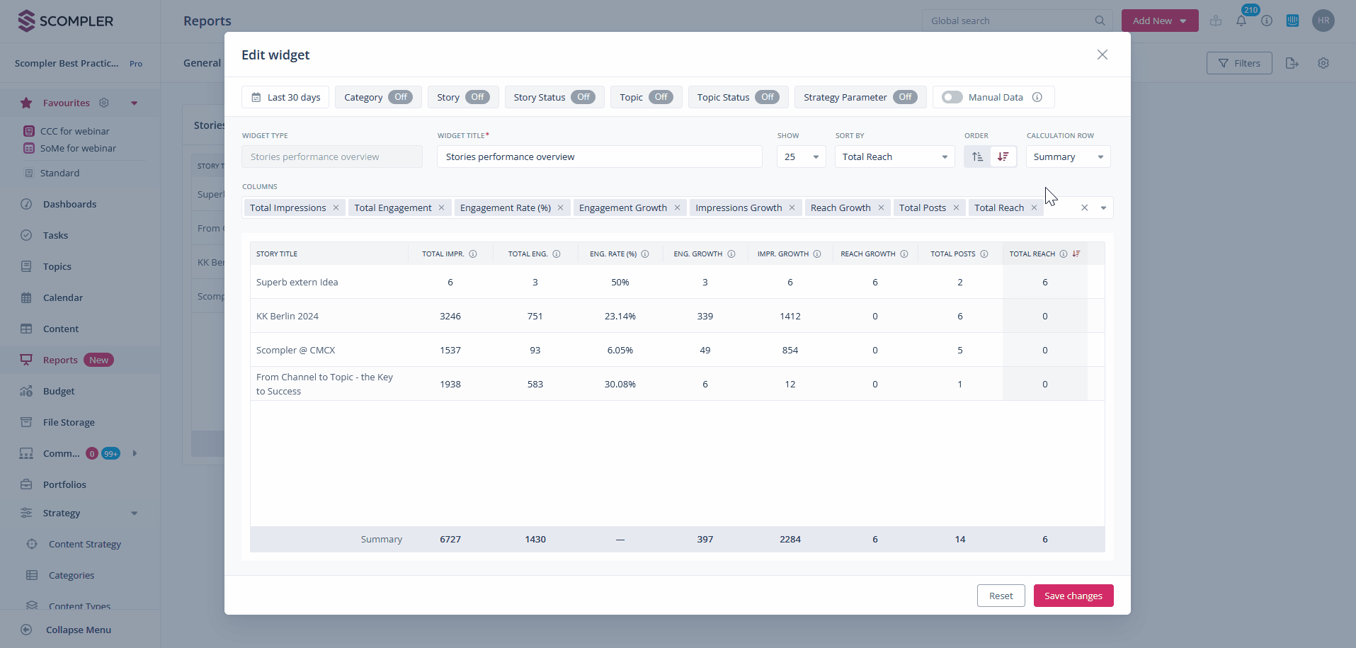Open the Sort By Total Reach dropdown
The height and width of the screenshot is (648, 1356).
click(894, 157)
